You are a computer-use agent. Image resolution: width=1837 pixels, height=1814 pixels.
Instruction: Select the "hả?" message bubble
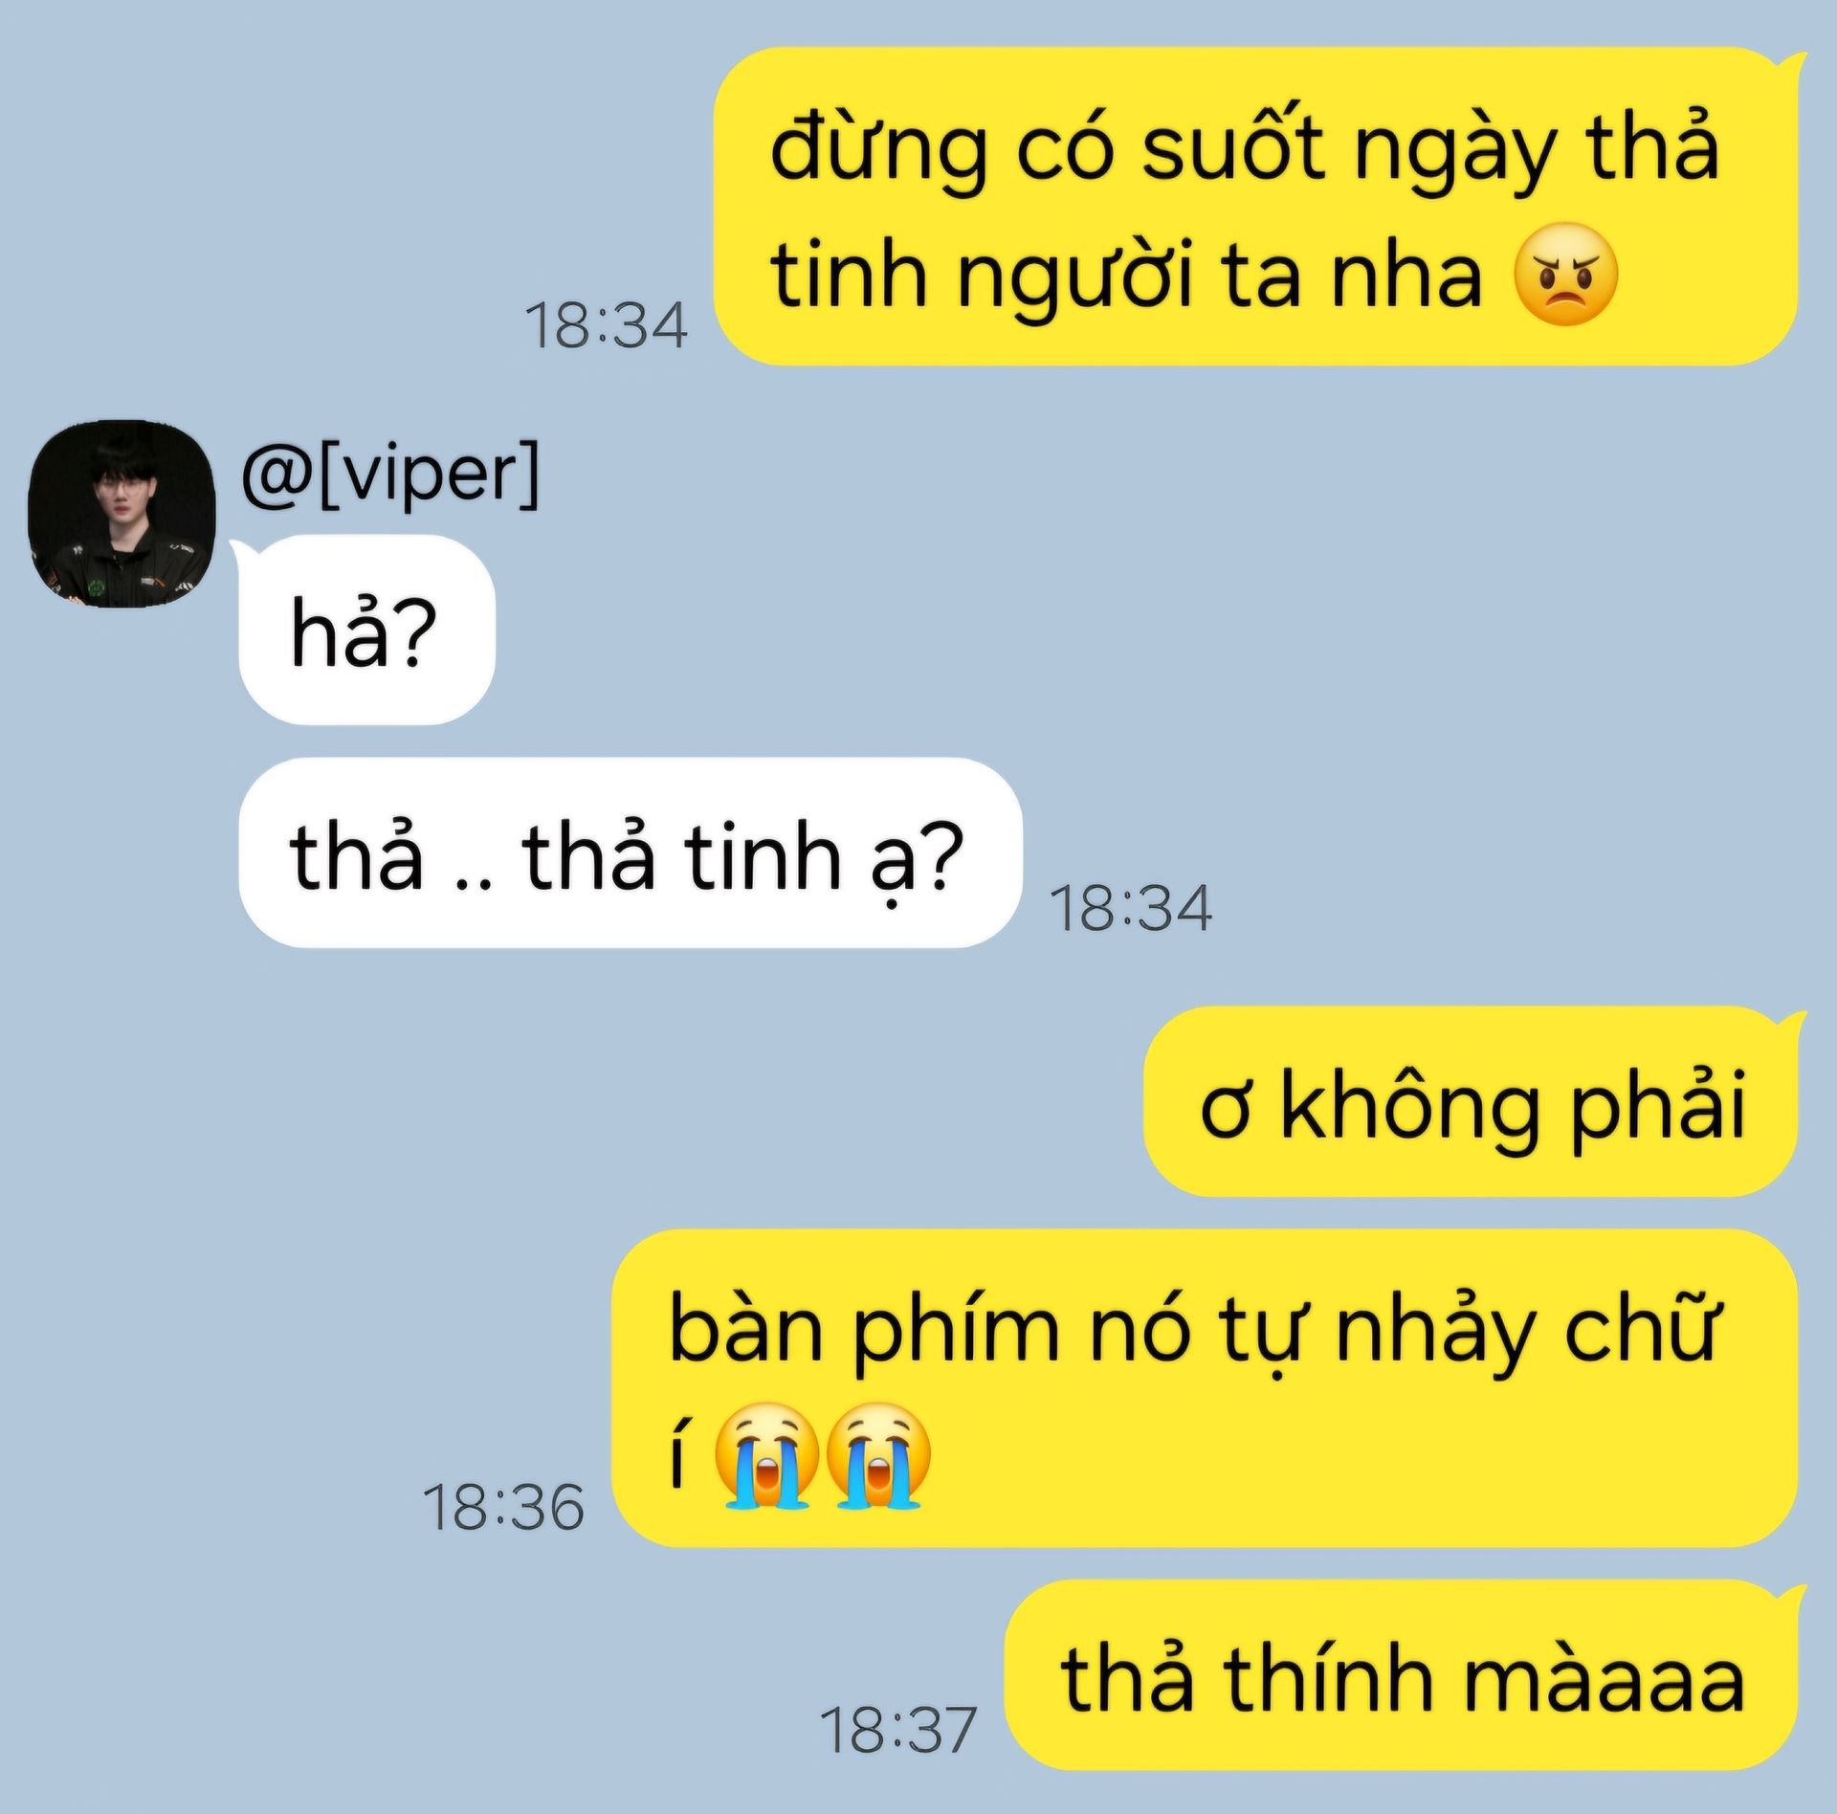pyautogui.click(x=366, y=630)
